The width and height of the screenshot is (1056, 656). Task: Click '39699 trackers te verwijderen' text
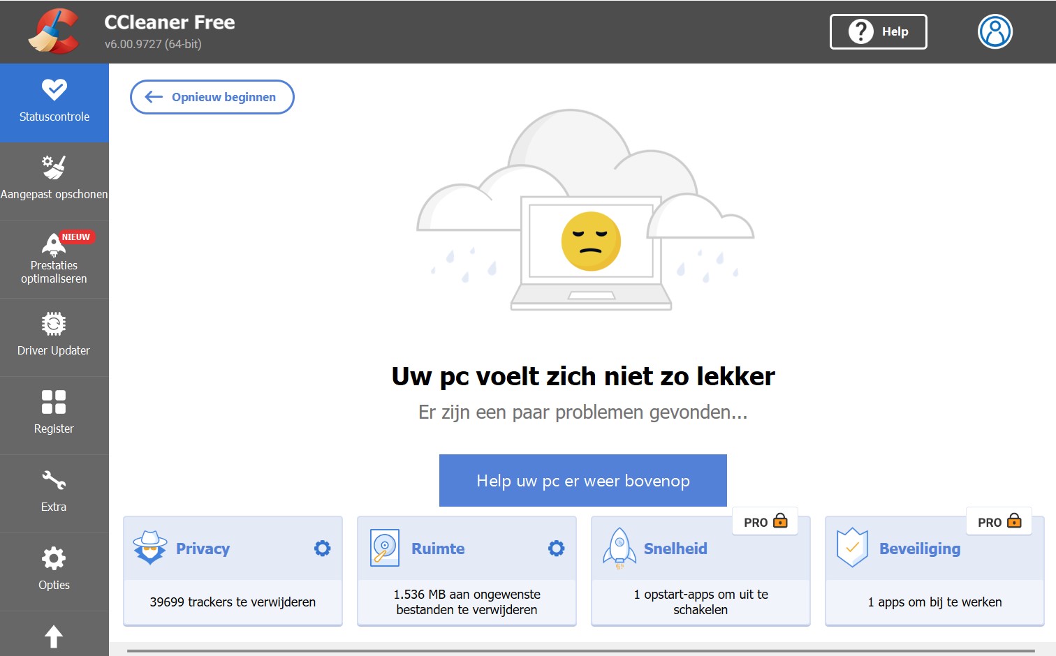[233, 602]
